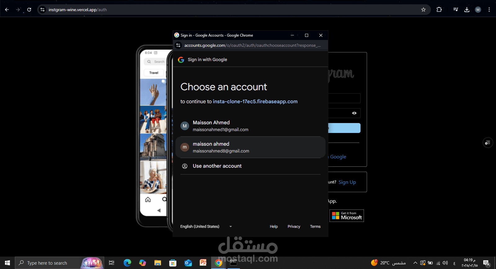This screenshot has width=496, height=269.
Task: Open the Privacy link in Google popup
Action: point(294,227)
